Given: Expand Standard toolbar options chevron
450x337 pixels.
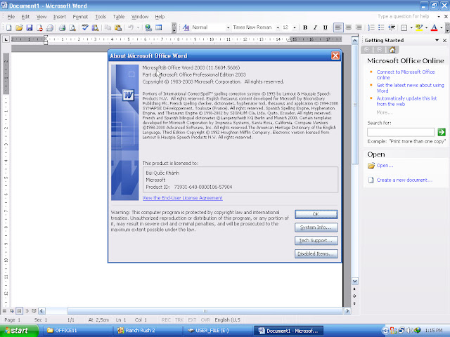Looking at the screenshot, I should 174,28.
